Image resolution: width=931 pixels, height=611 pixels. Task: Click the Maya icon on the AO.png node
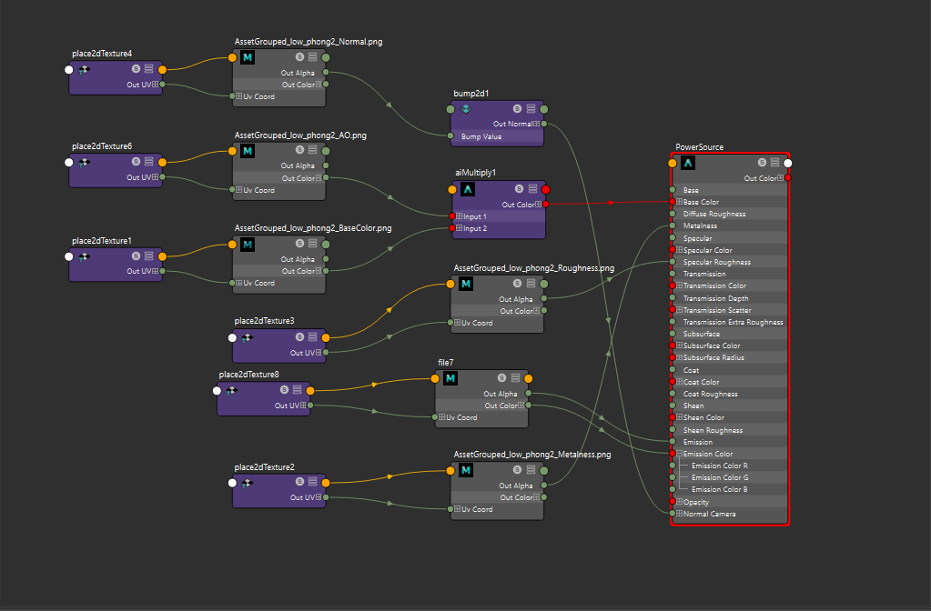coord(248,151)
